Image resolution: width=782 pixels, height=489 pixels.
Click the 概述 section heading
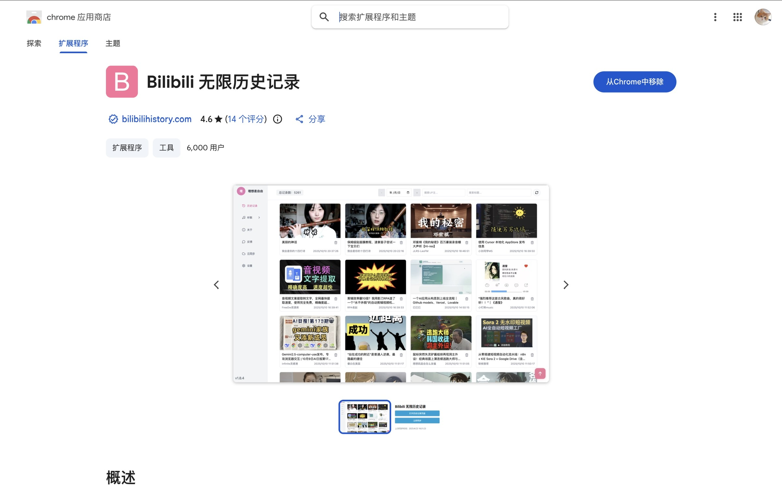121,478
